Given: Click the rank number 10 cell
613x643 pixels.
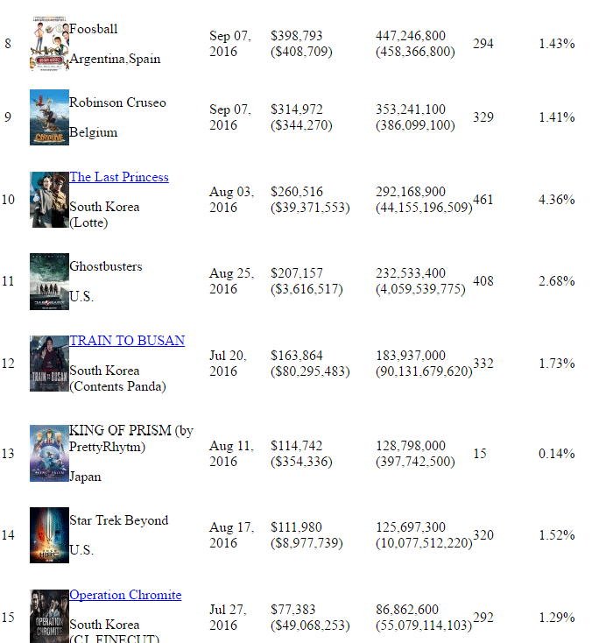Looking at the screenshot, I should click(8, 200).
